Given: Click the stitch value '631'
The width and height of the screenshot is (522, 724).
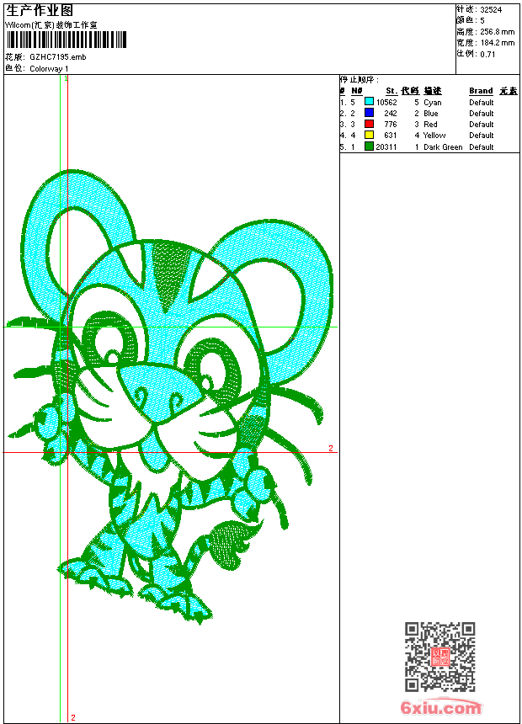Looking at the screenshot, I should pos(391,136).
